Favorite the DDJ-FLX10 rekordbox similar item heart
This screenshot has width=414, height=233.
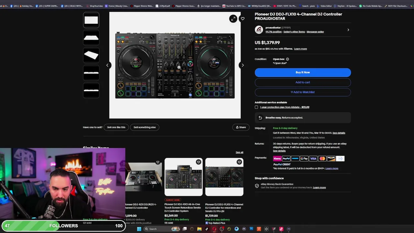click(239, 162)
